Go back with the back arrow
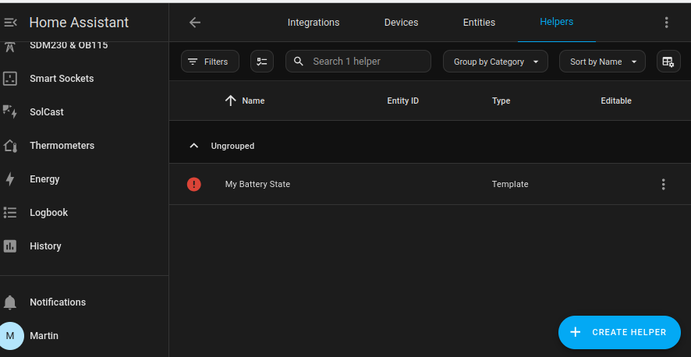691x357 pixels. (195, 23)
